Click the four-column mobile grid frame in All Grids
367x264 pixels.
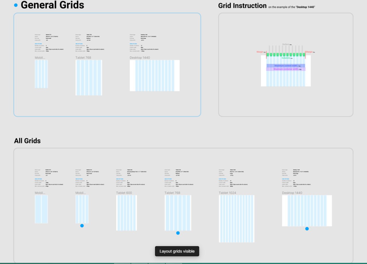(82, 209)
